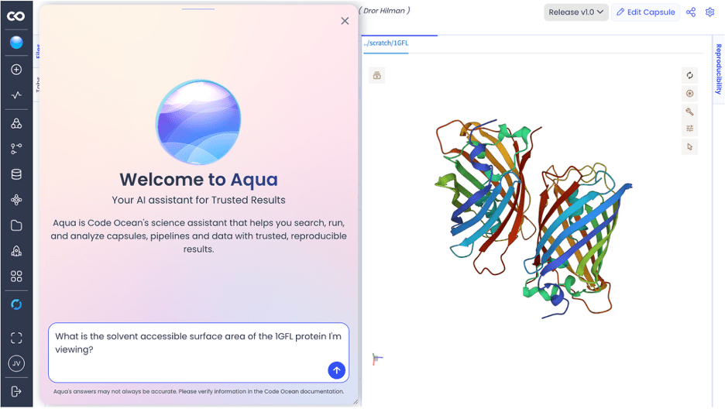Send the message to Aqua

pos(336,370)
